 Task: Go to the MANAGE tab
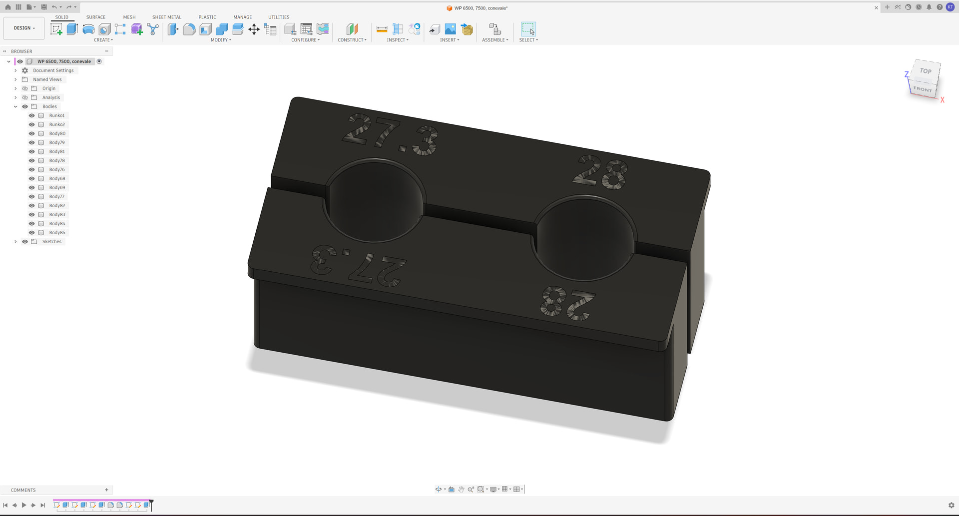tap(243, 17)
